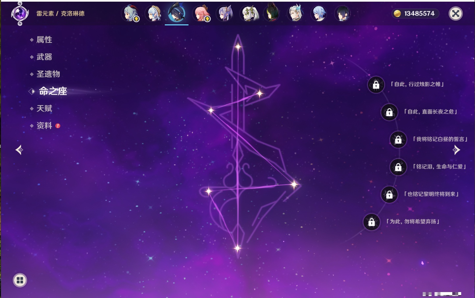Open locked constellation 「自此, 行过烛影之帷」
475x298 pixels.
[x=376, y=85]
